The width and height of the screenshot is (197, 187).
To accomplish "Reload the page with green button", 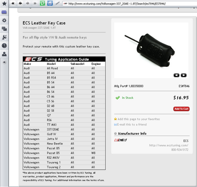I will (x=42, y=3).
